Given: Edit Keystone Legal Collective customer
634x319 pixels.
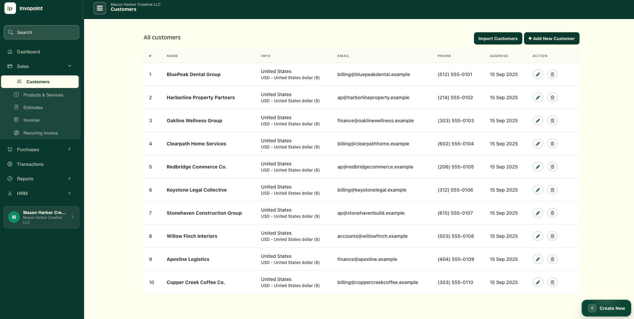Looking at the screenshot, I should [x=538, y=190].
